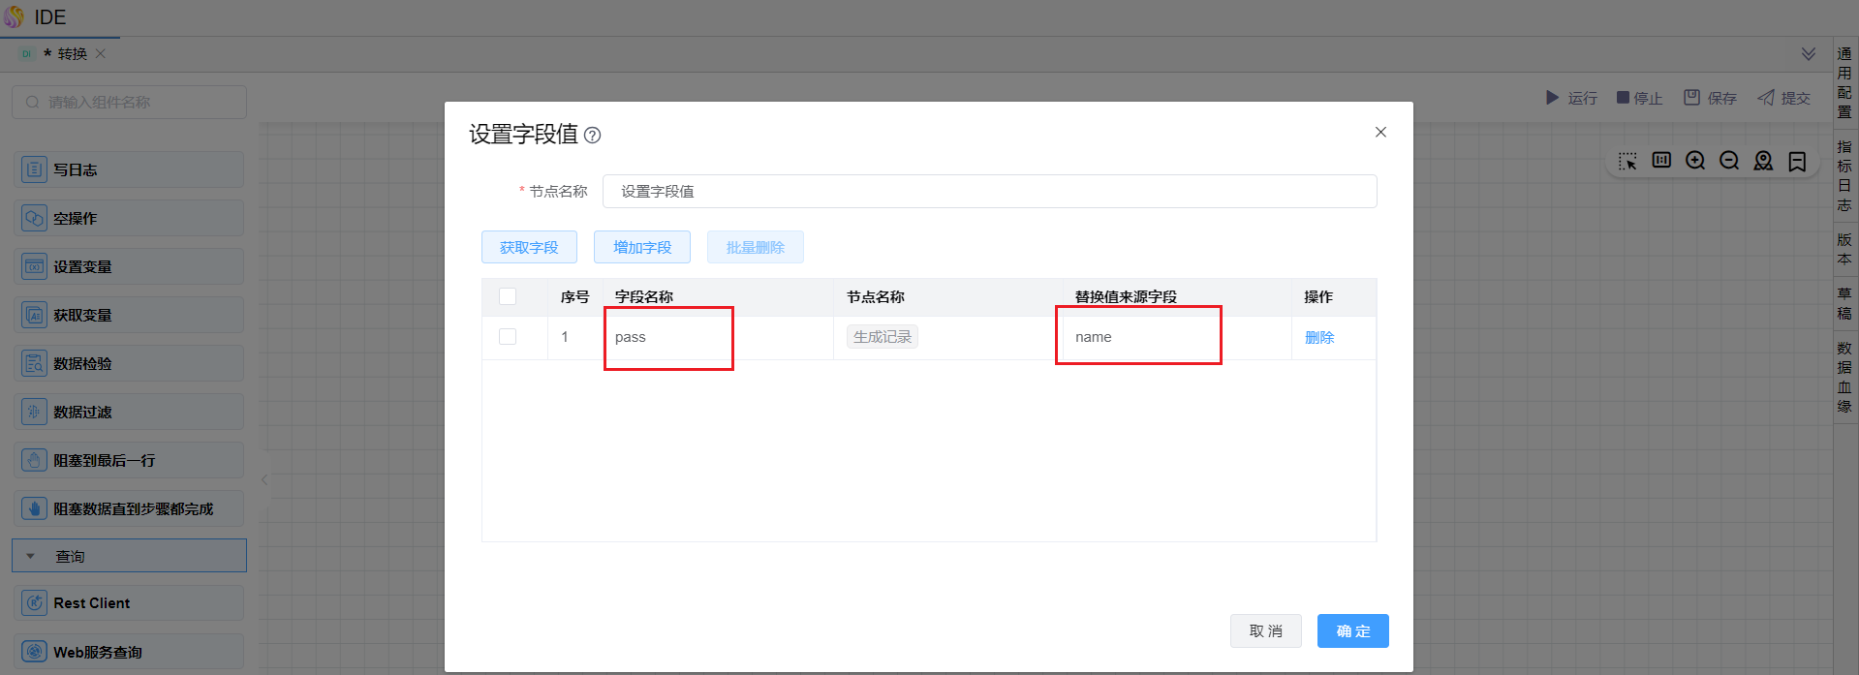Toggle the select-all checkbox in table header
This screenshot has height=675, width=1859.
pyautogui.click(x=508, y=296)
